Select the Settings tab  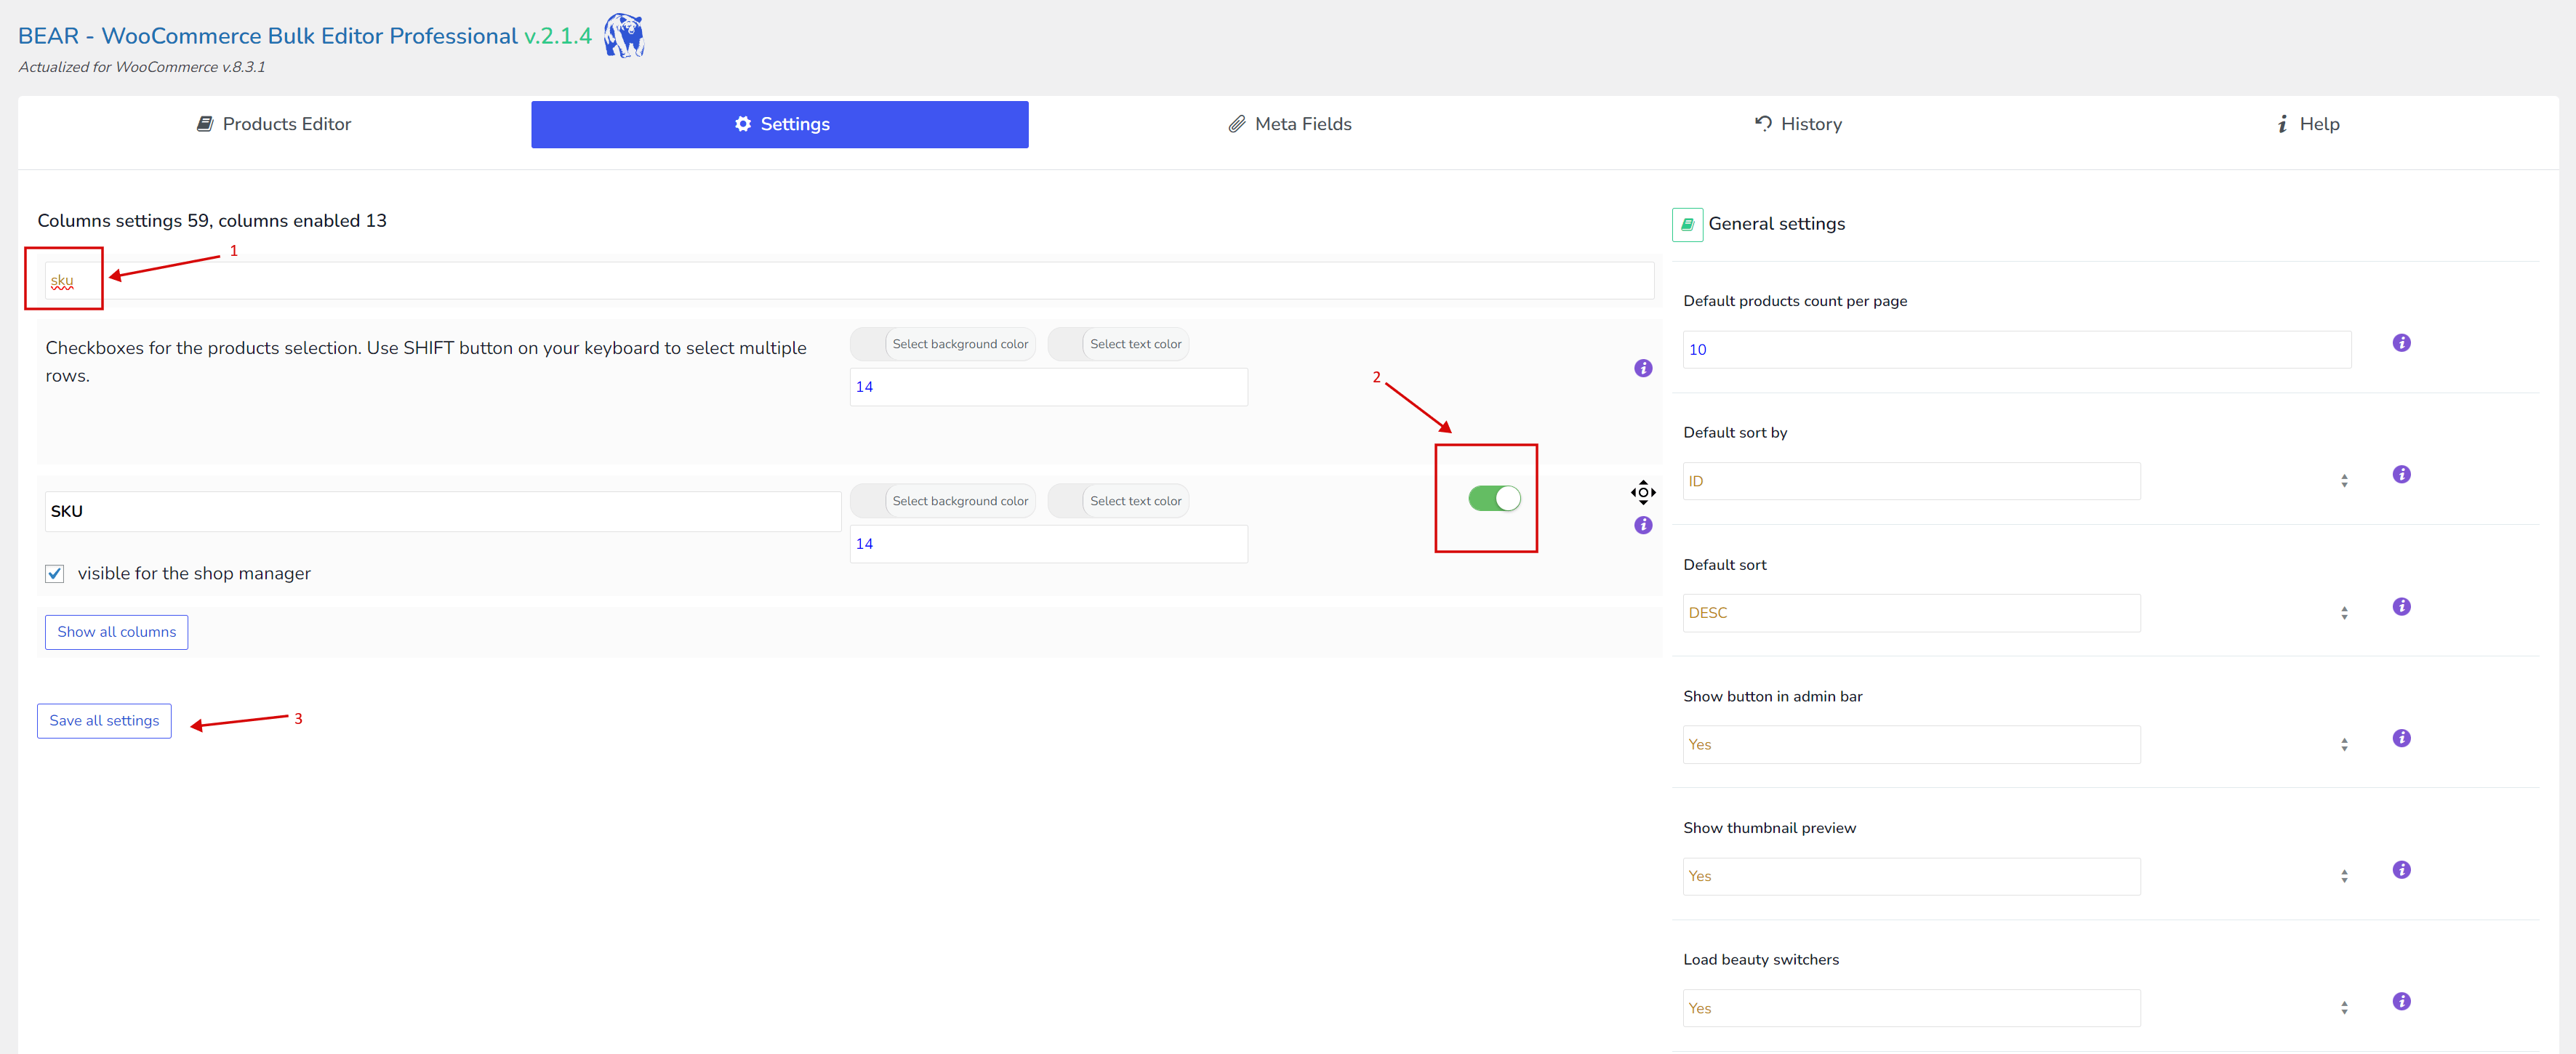pos(780,124)
